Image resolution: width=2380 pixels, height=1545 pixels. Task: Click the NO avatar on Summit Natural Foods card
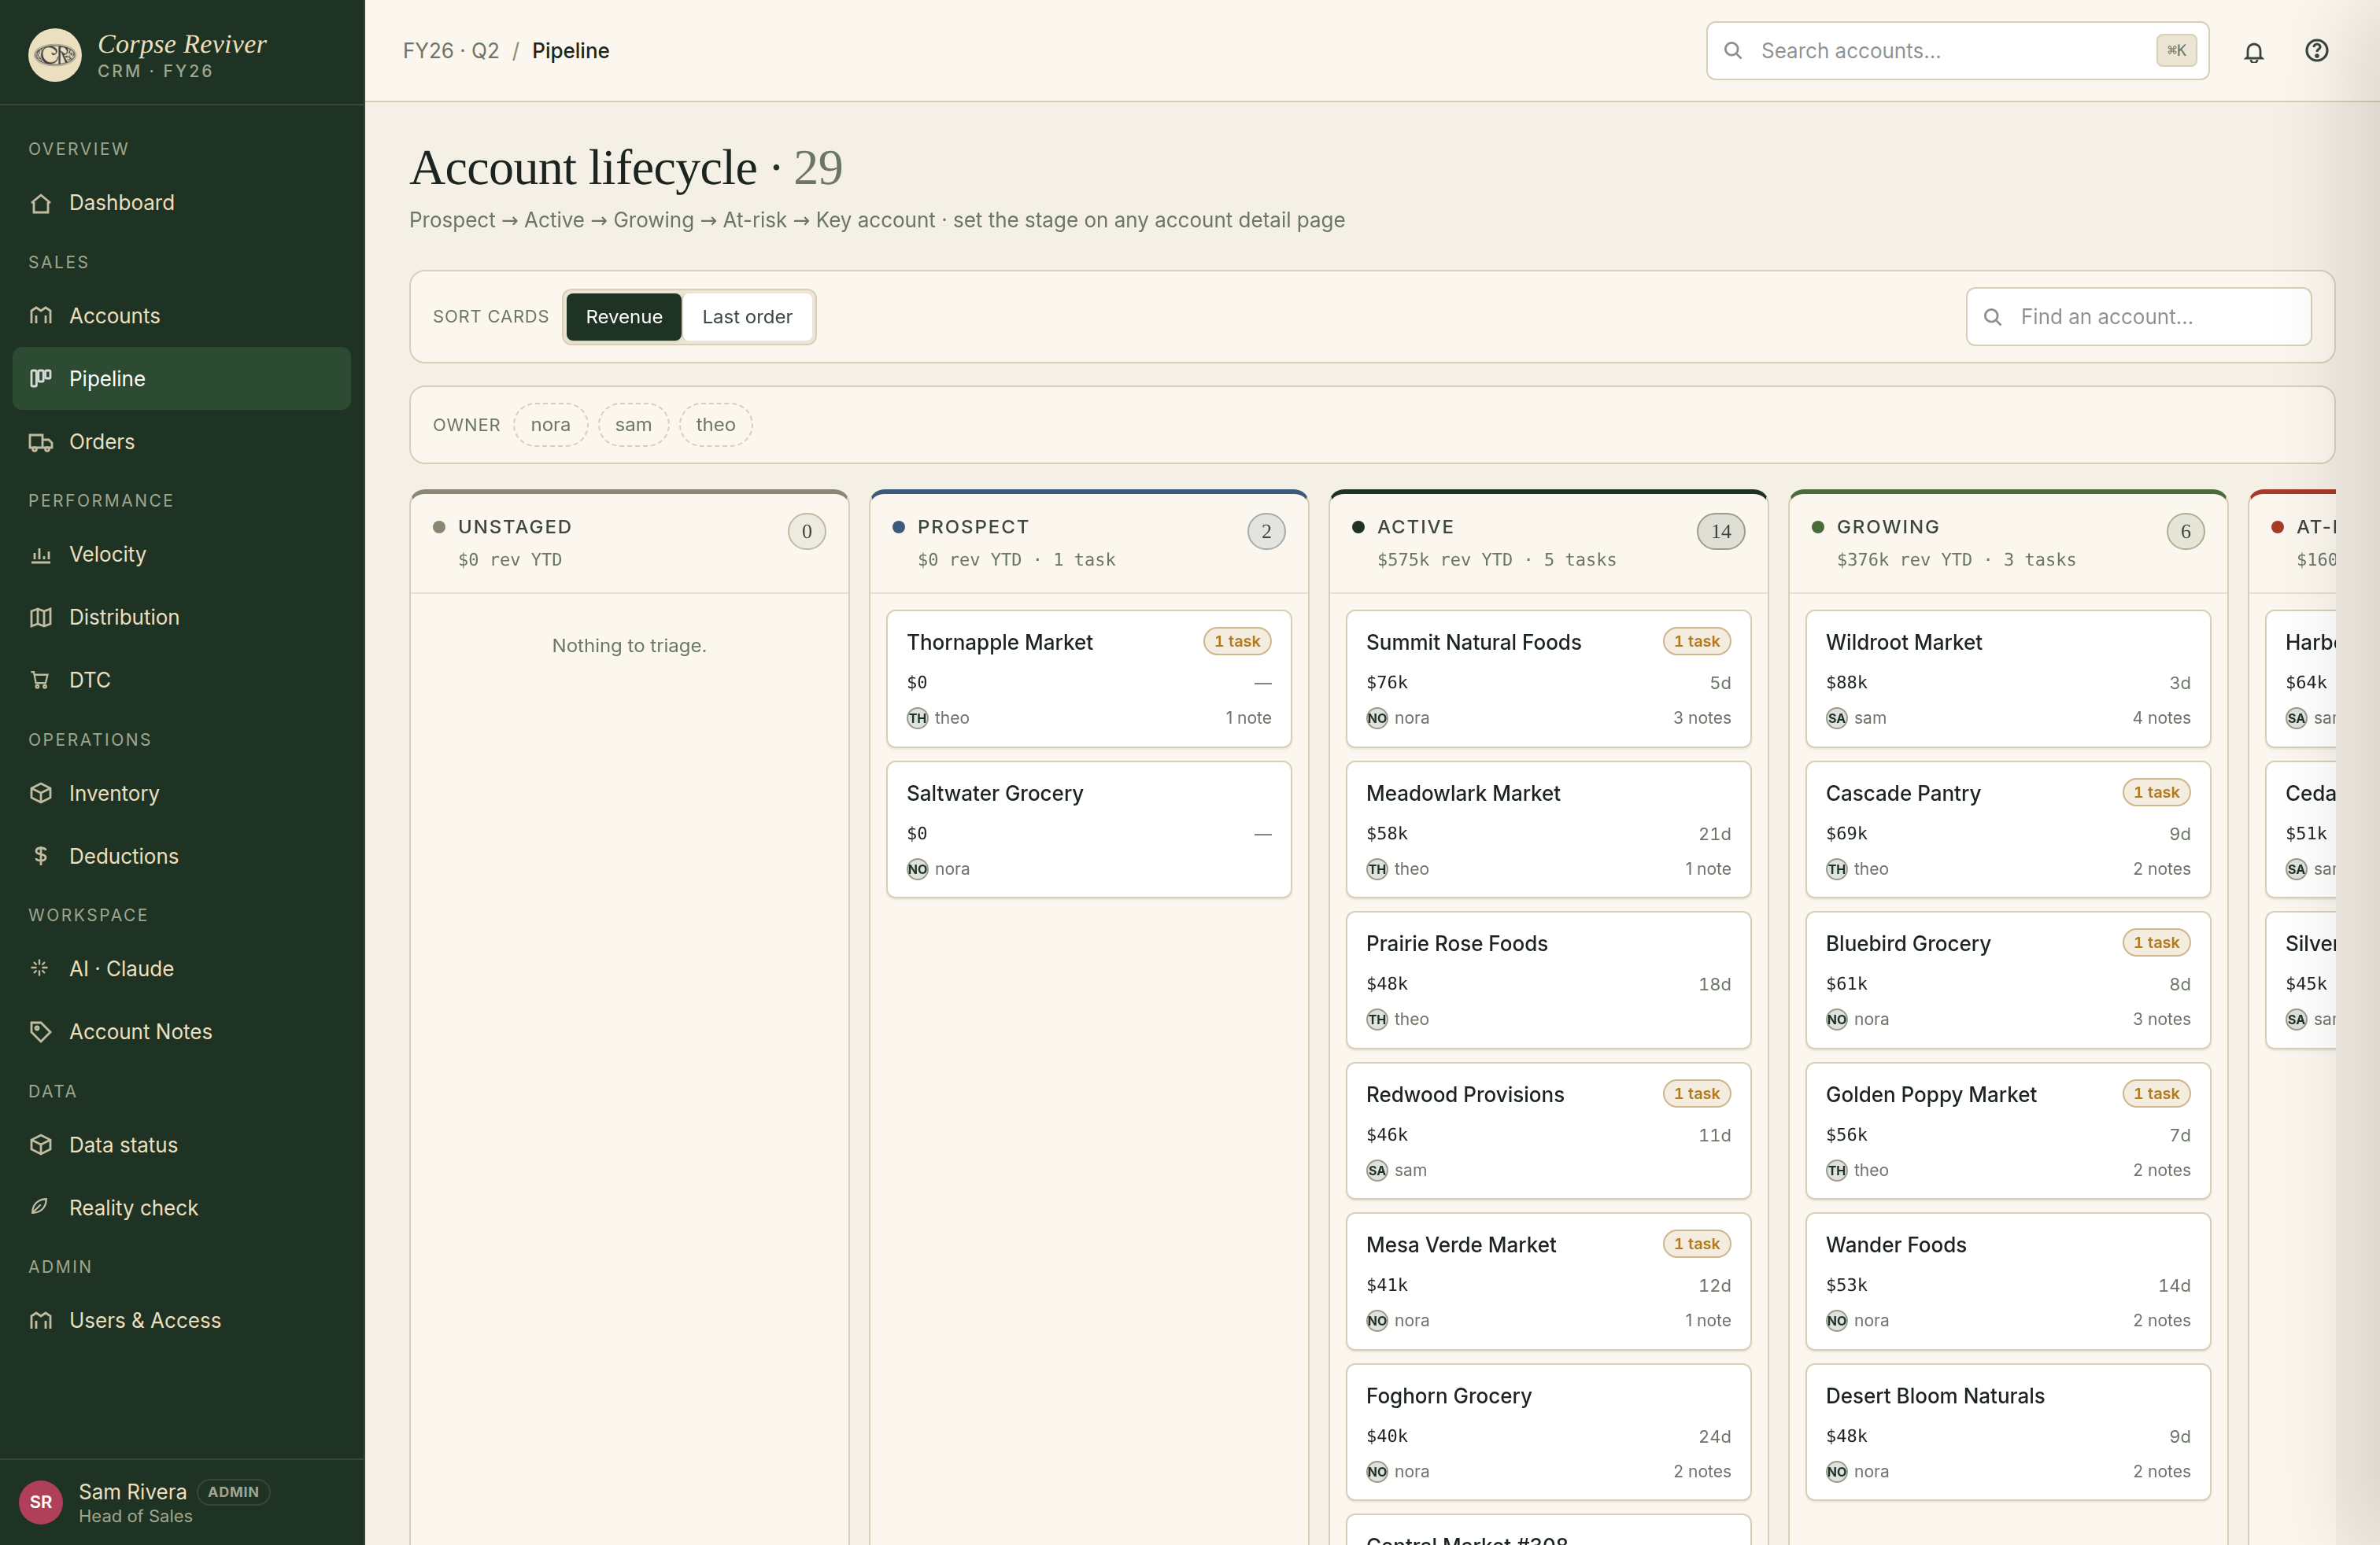[x=1377, y=718]
